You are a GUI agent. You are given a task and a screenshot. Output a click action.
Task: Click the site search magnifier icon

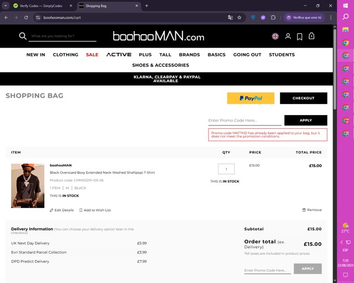[x=23, y=36]
